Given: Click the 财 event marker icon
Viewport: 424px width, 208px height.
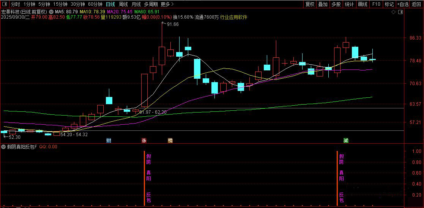Looking at the screenshot, I should (x=109, y=140).
